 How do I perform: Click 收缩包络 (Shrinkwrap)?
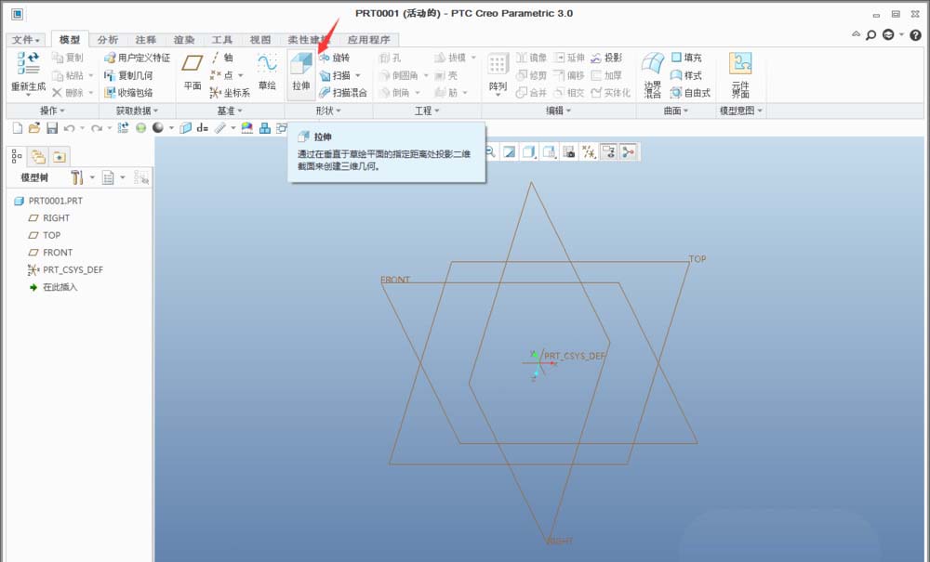(x=128, y=92)
